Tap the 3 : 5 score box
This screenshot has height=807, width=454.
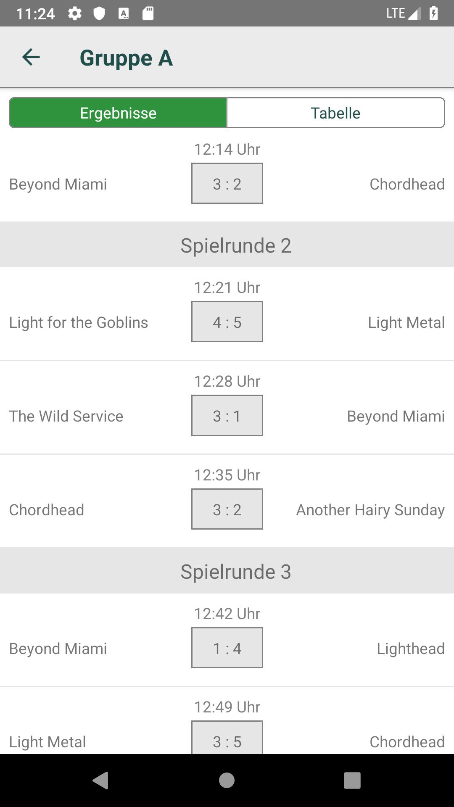[227, 740]
